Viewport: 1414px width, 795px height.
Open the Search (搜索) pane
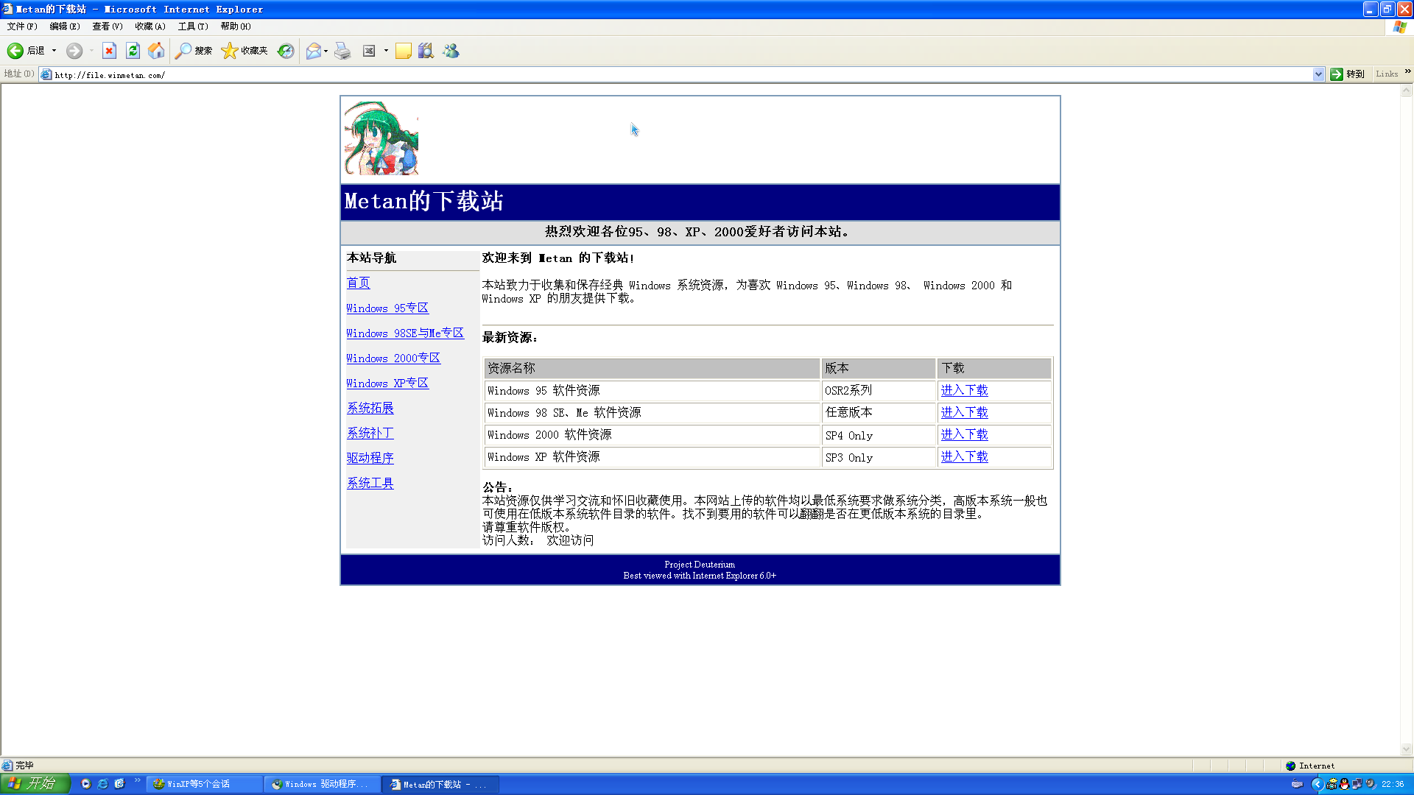coord(194,51)
